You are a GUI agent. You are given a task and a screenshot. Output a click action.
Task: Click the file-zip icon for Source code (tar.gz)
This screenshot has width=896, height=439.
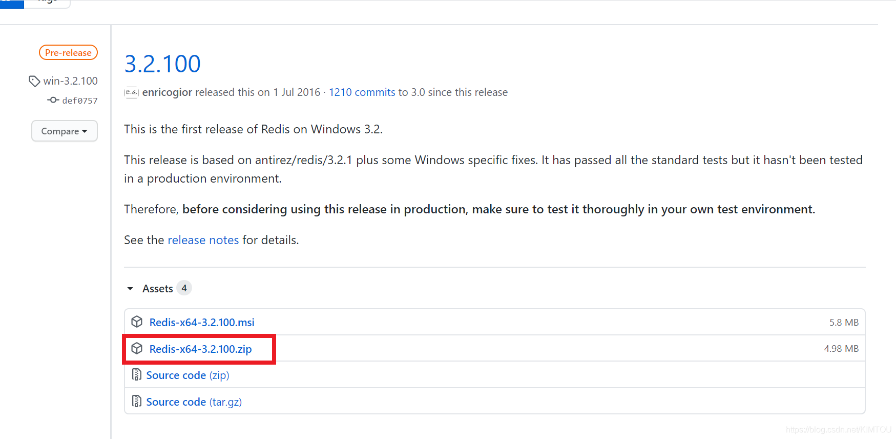[x=137, y=401]
